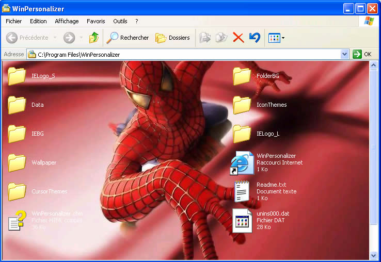Click scrollbar down arrow

[373, 255]
